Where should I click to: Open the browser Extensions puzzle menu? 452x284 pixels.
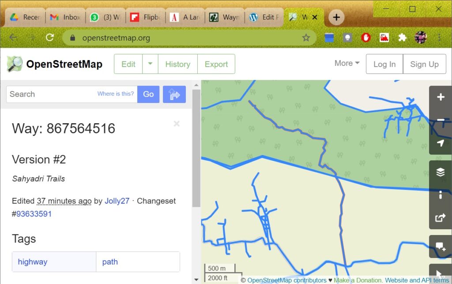tap(402, 38)
